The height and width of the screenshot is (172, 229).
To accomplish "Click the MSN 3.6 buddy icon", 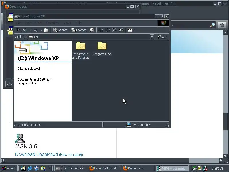I will (x=20, y=138).
